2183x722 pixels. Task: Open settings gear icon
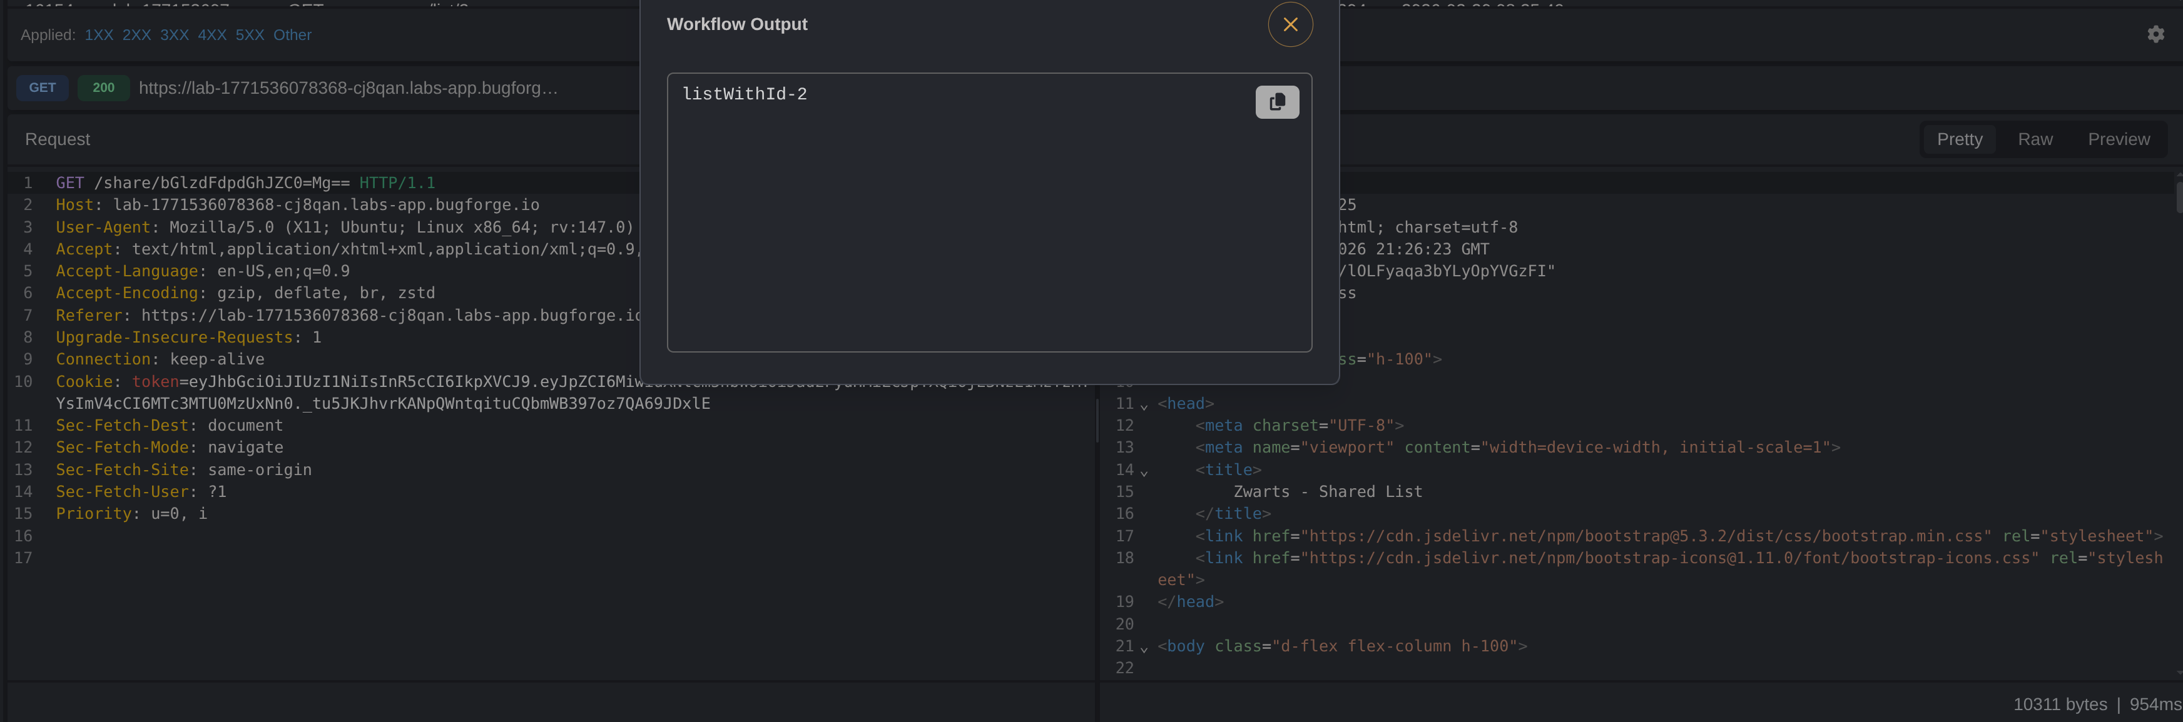click(x=2155, y=35)
